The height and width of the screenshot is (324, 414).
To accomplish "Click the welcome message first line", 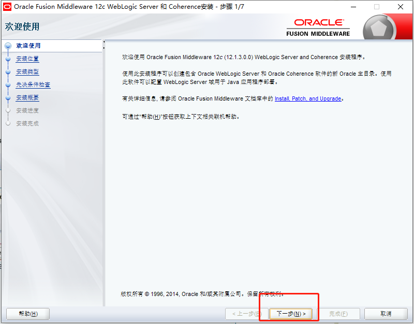I will pyautogui.click(x=244, y=57).
